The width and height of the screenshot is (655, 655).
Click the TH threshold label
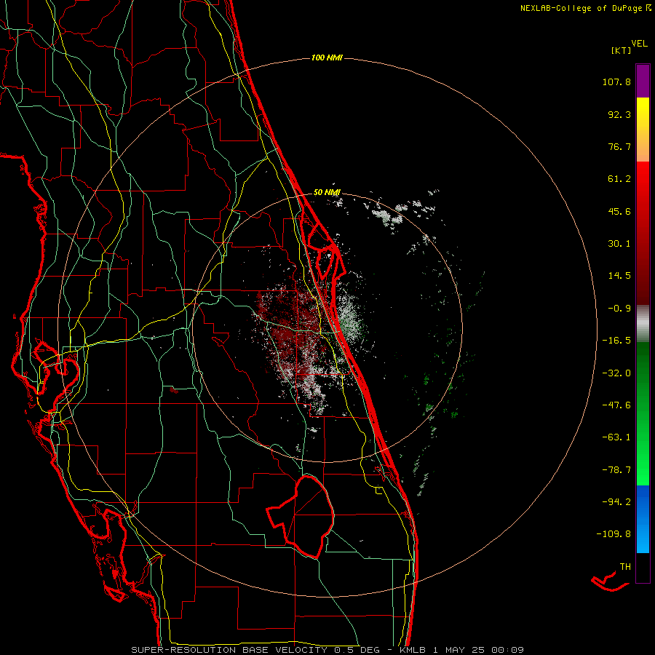[625, 567]
